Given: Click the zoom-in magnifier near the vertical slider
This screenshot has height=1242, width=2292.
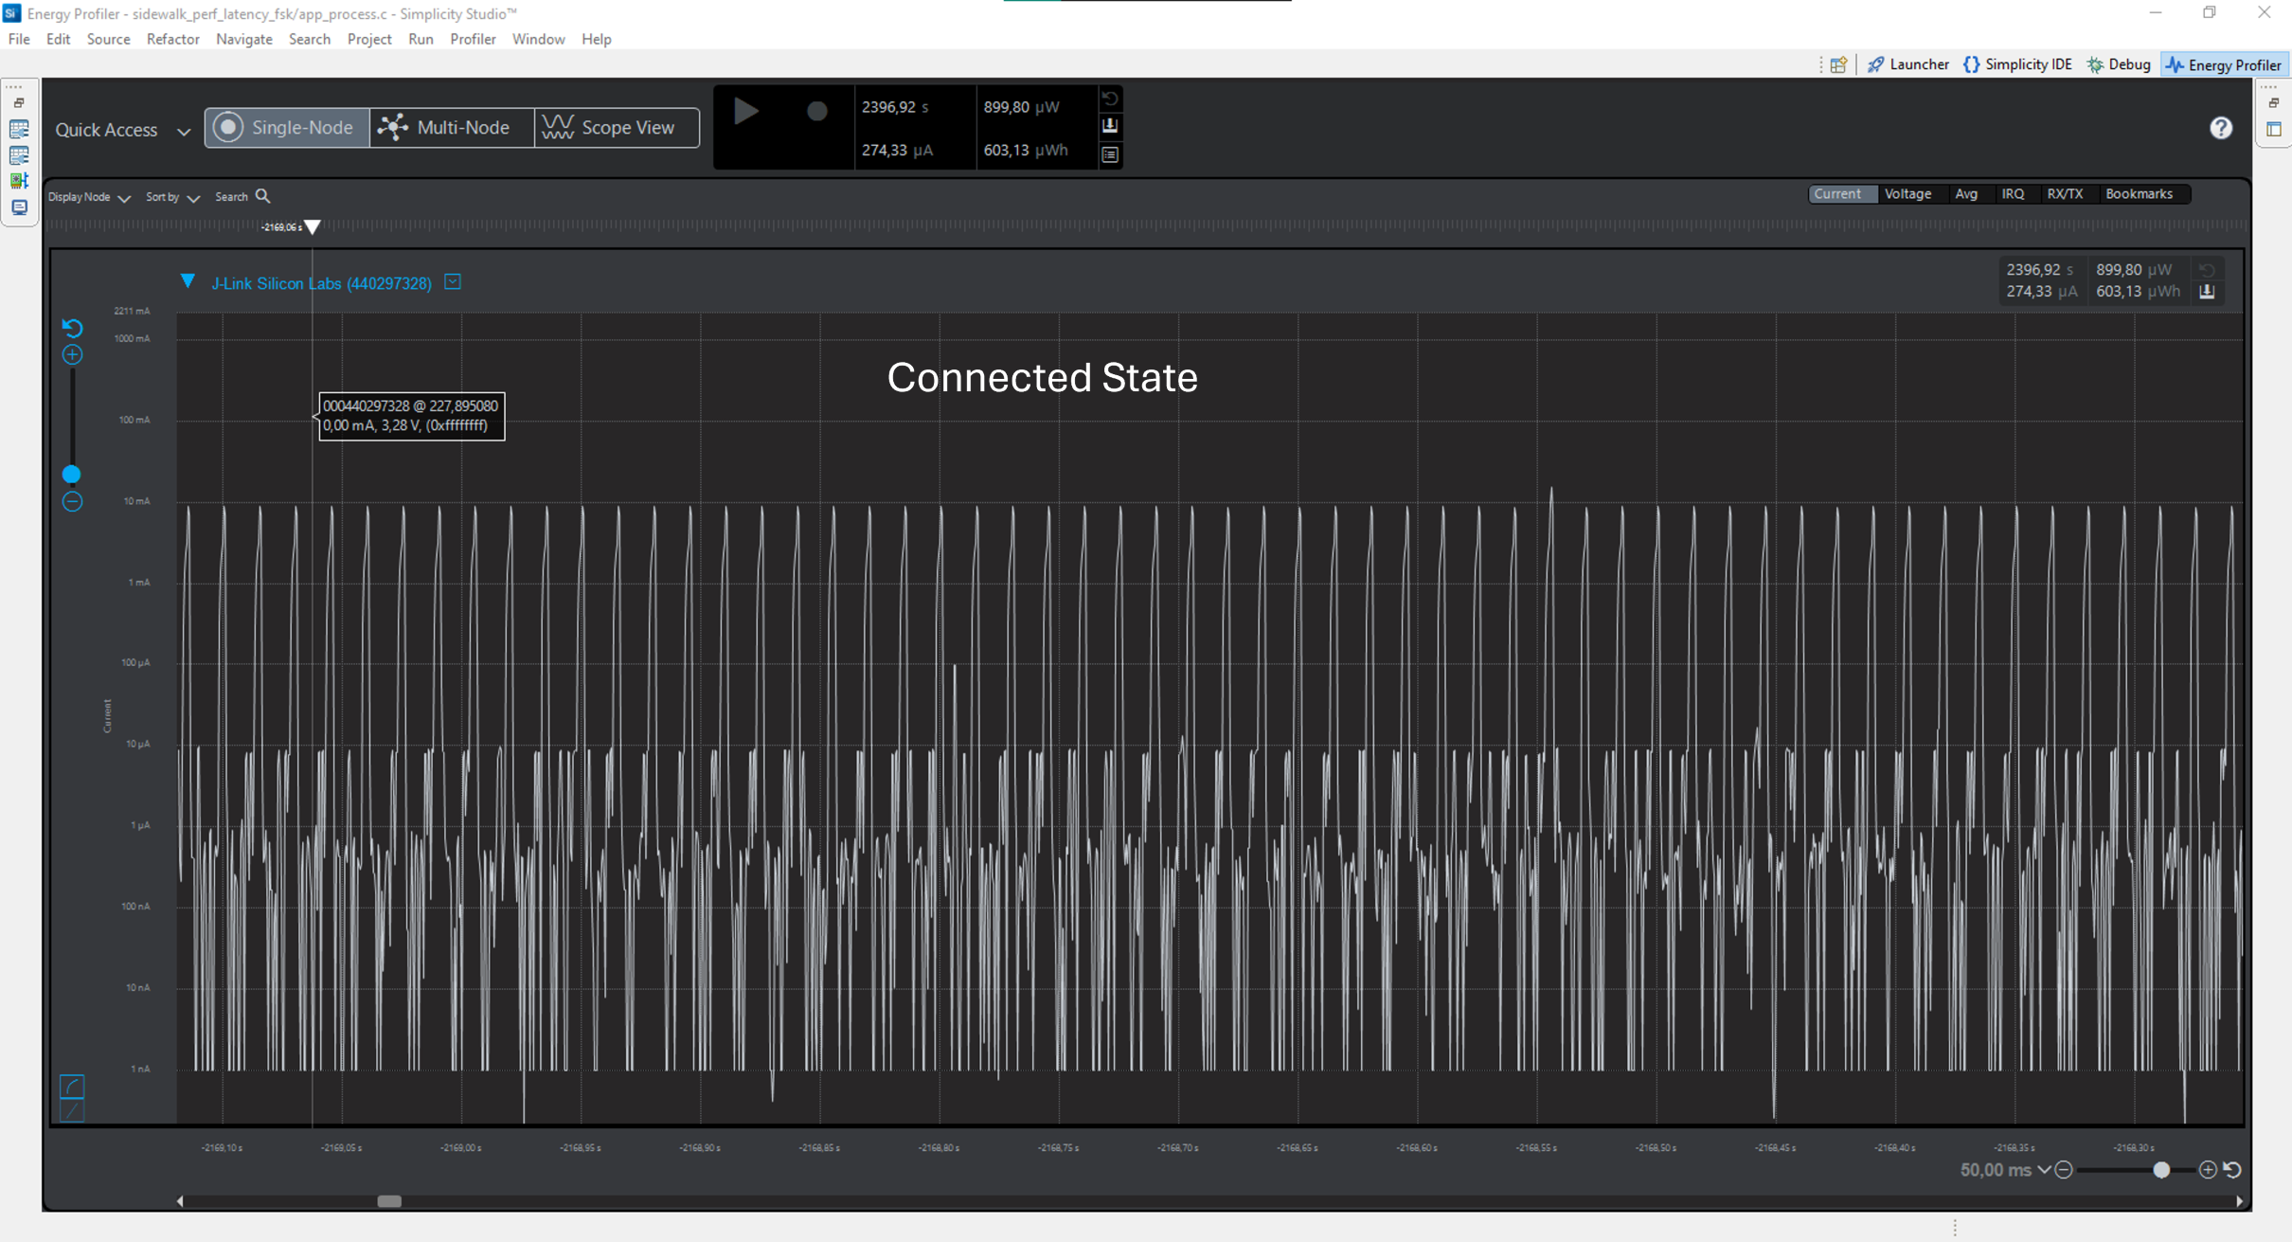Looking at the screenshot, I should pos(72,354).
